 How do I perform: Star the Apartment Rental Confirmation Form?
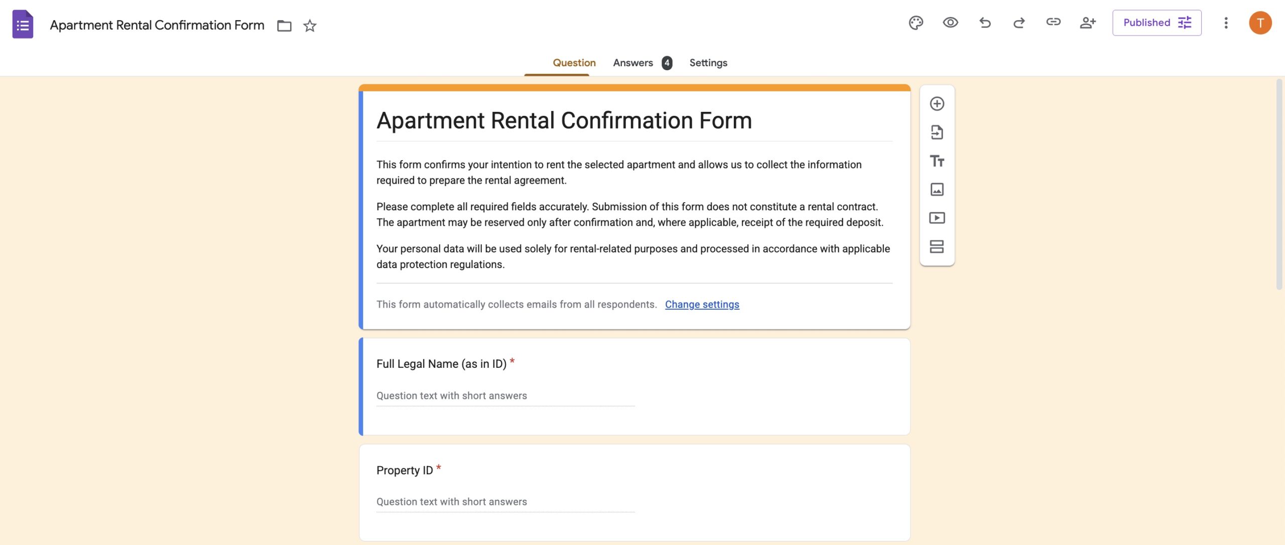coord(310,26)
